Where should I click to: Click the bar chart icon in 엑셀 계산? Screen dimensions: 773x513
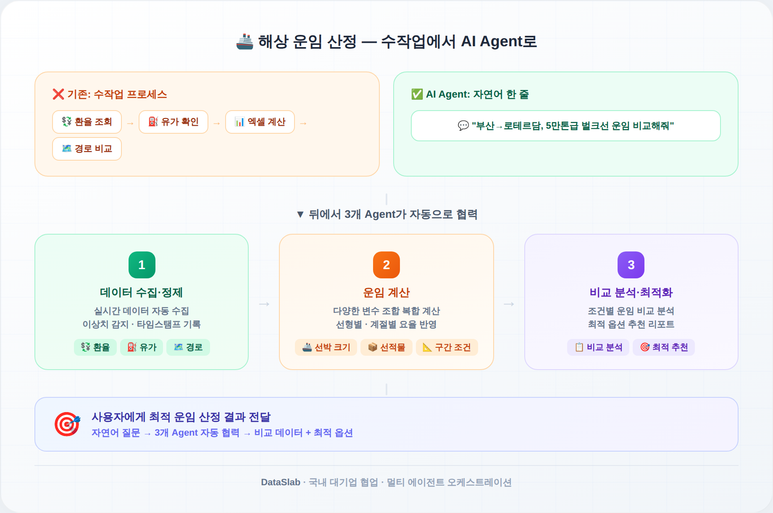click(x=239, y=122)
